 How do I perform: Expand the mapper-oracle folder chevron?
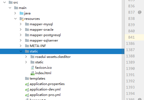[21, 30]
